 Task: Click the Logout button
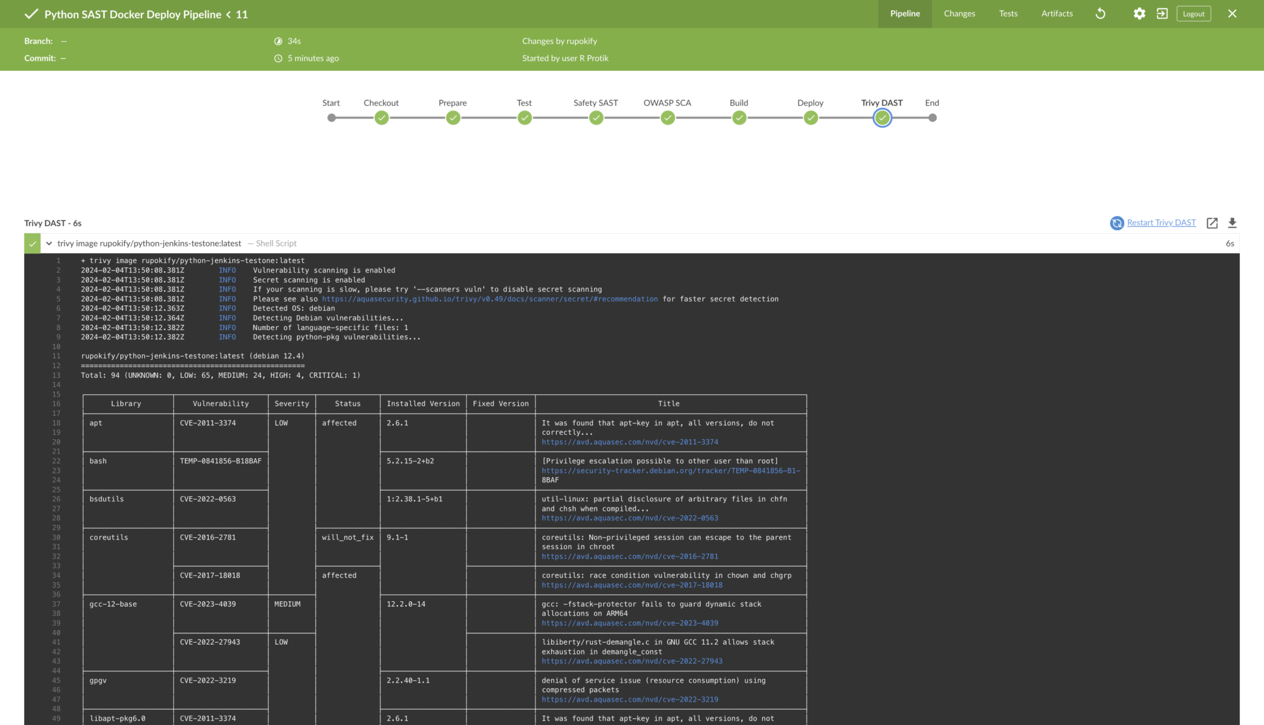1193,13
